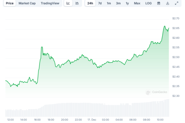The height and width of the screenshot is (123, 185).
Task: Toggle LOG scale on the chart
Action: [148, 3]
